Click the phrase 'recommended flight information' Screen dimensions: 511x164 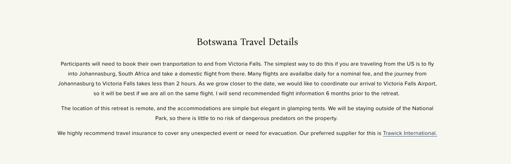tap(283, 93)
